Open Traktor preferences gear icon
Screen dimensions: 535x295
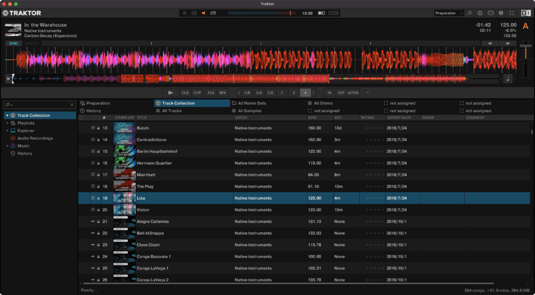pos(480,13)
